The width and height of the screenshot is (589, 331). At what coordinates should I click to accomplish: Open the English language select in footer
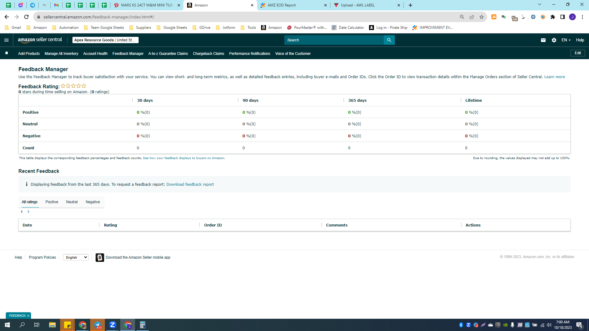(76, 257)
